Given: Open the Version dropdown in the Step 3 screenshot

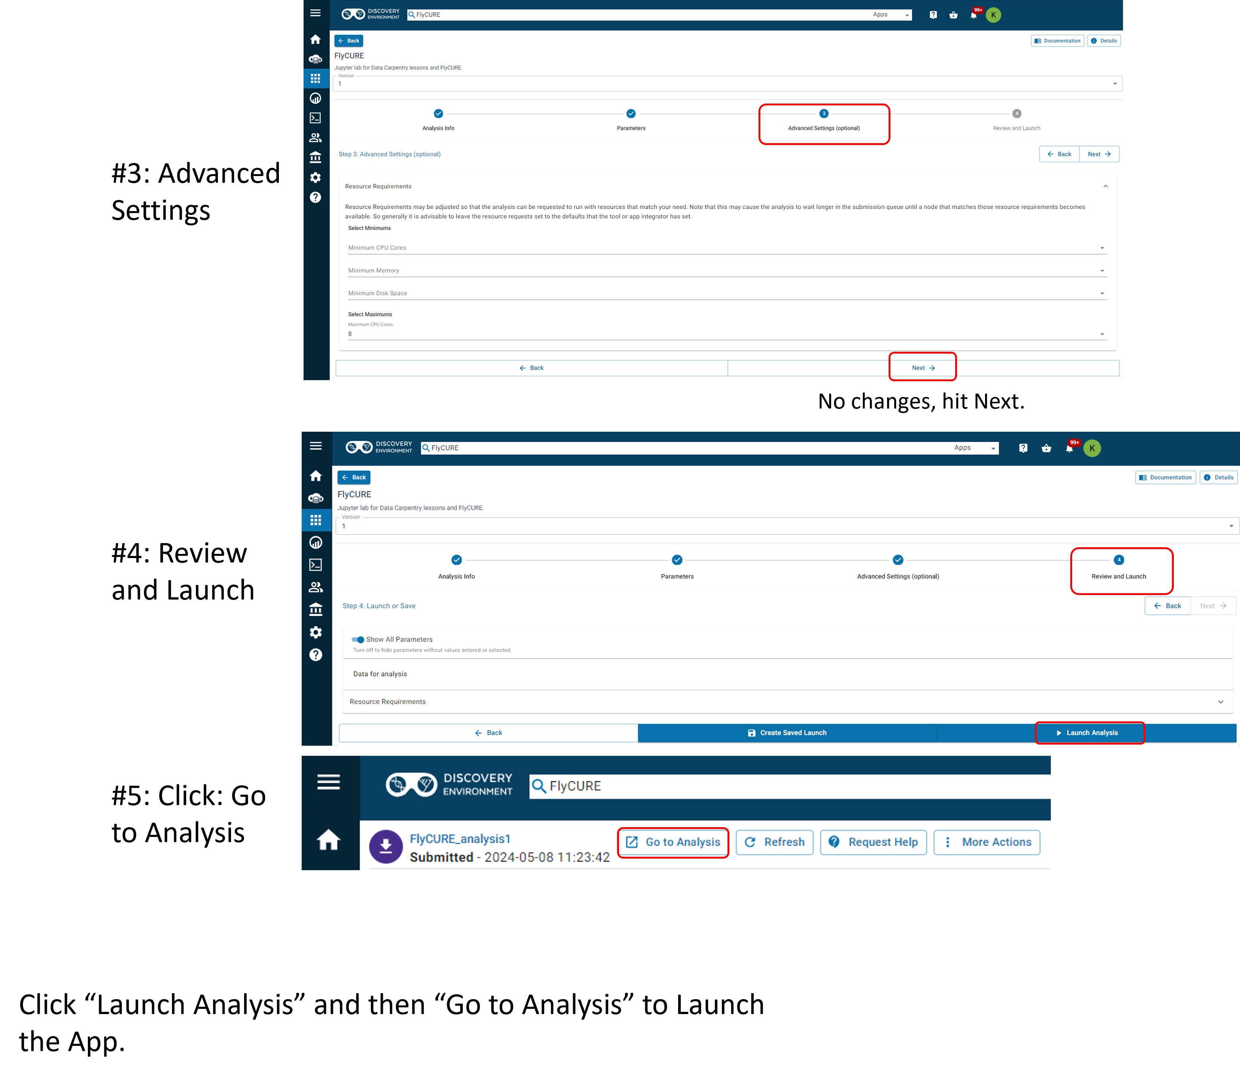Looking at the screenshot, I should [x=728, y=84].
